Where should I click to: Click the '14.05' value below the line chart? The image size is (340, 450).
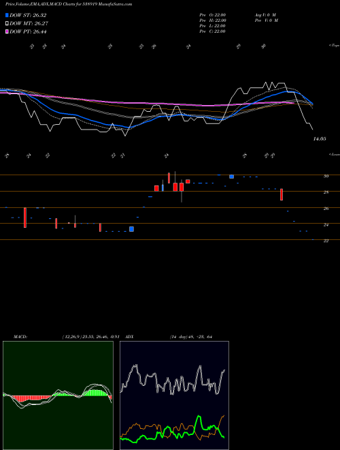coord(320,139)
